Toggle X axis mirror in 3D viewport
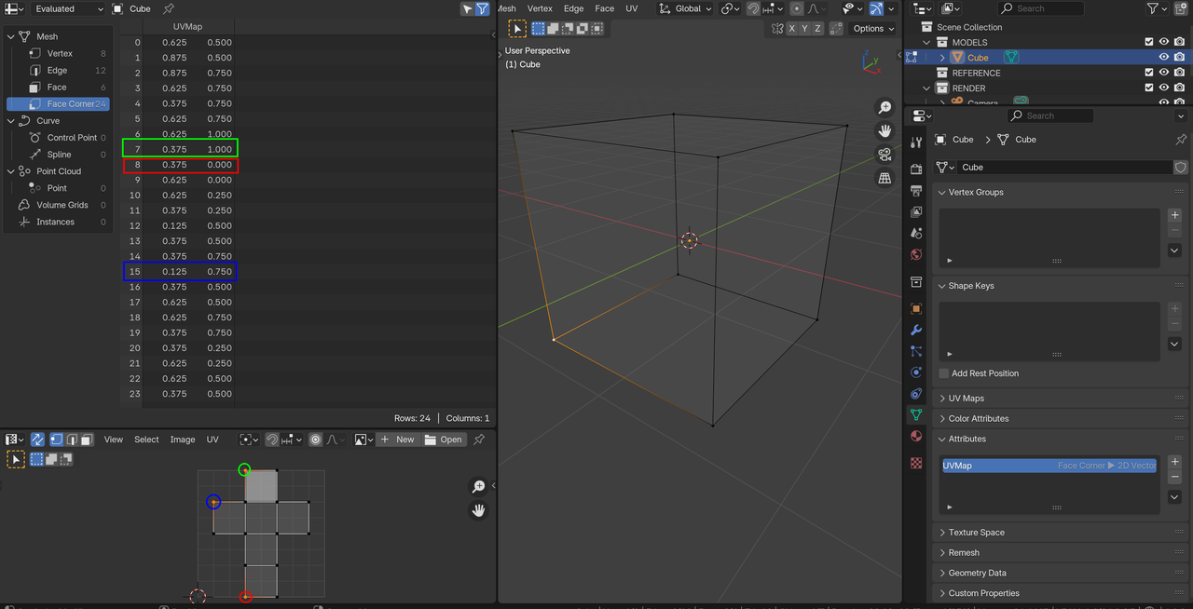 (792, 29)
